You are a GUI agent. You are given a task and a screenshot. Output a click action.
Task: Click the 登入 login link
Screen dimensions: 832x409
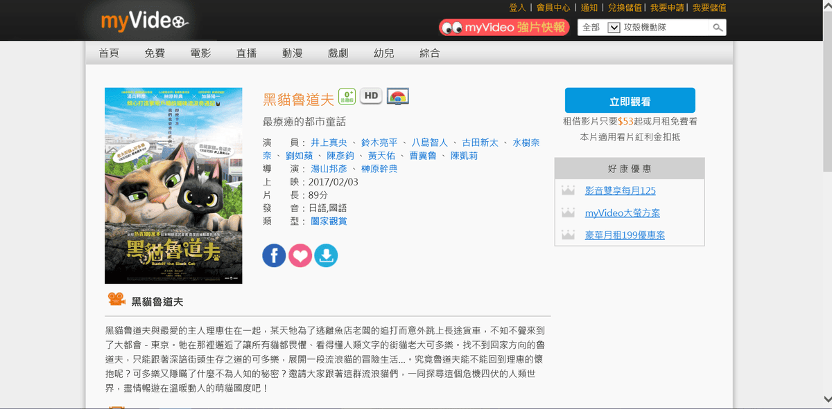point(517,8)
